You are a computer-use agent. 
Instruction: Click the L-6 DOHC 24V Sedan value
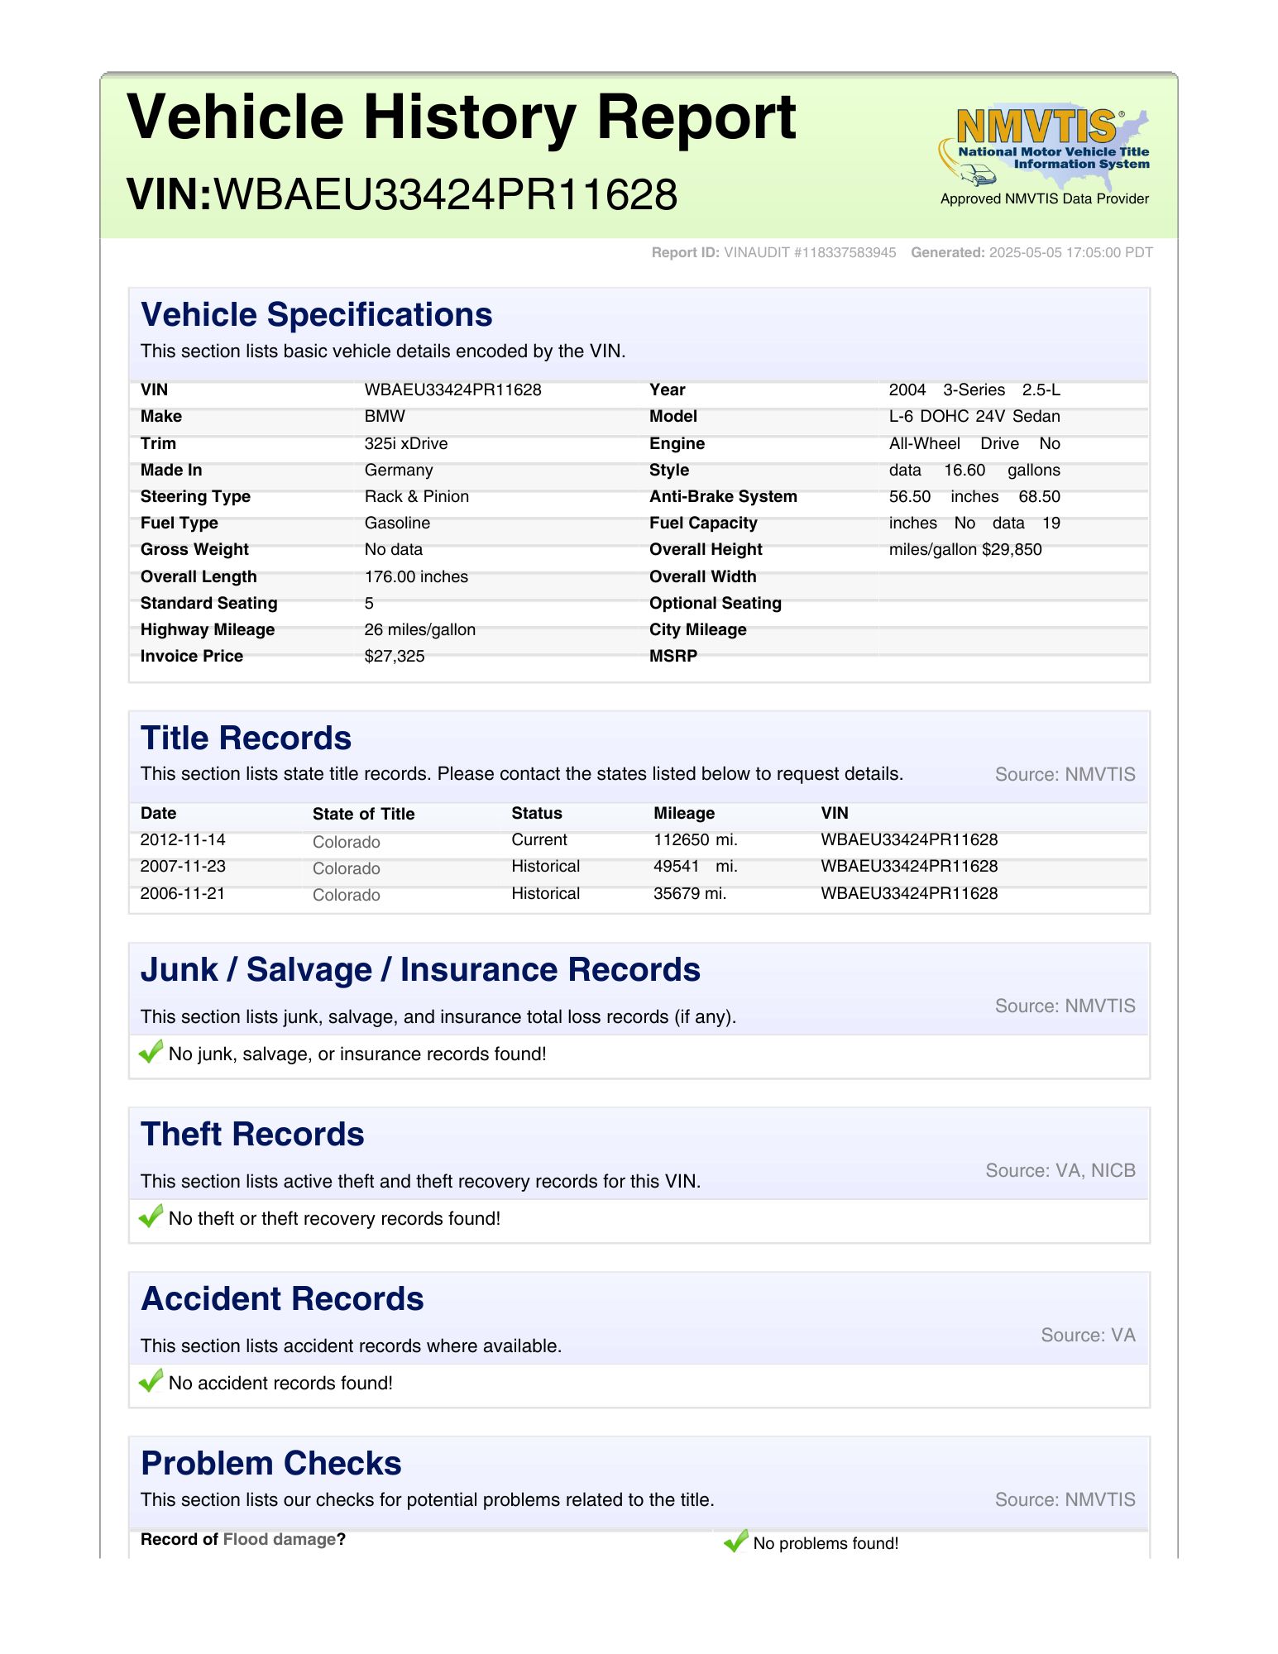point(974,416)
